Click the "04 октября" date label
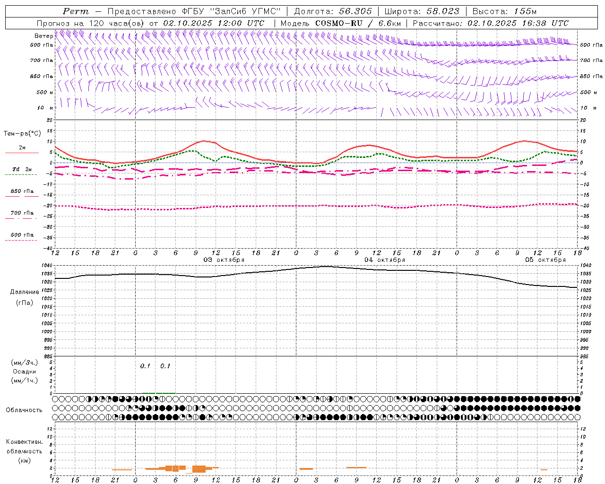 pyautogui.click(x=385, y=260)
